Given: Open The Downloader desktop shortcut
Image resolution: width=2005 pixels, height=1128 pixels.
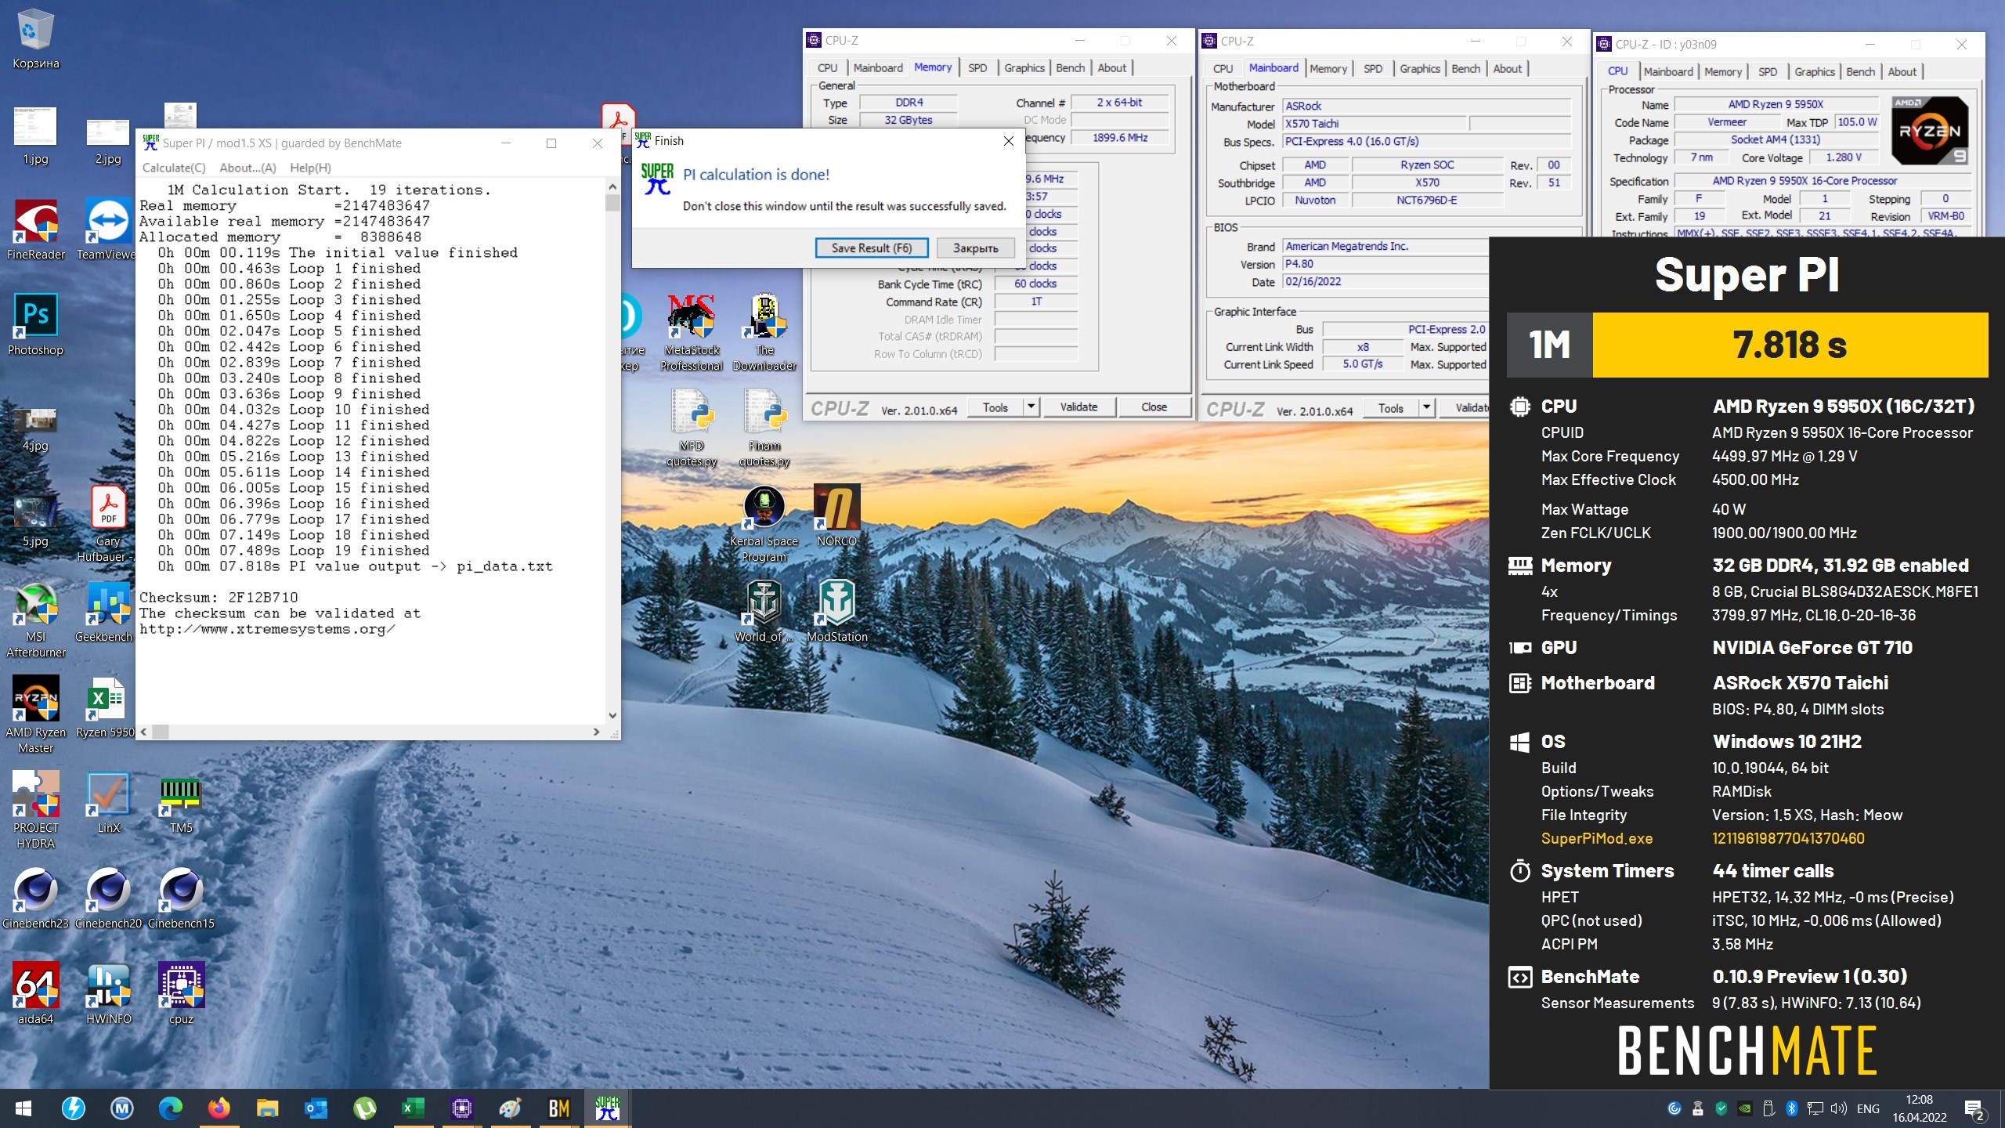Looking at the screenshot, I should 764,334.
